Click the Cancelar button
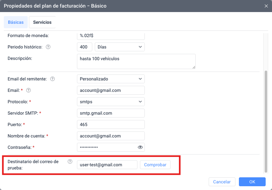272x190 pixels. point(222,182)
